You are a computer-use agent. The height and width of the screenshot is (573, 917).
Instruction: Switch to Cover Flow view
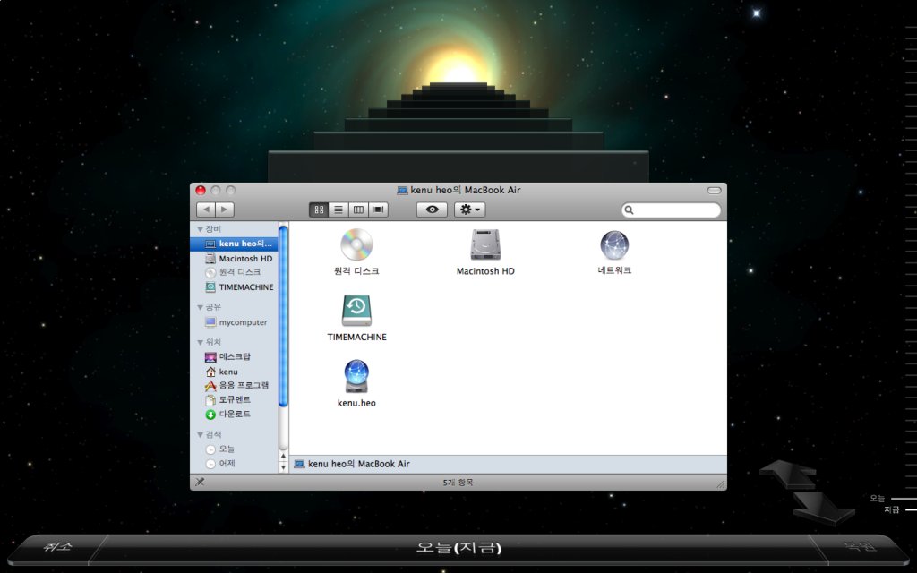379,210
